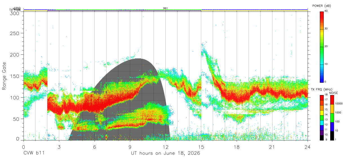
Task: Click the '15' tick on the UT hours axis
Action: click(x=201, y=147)
